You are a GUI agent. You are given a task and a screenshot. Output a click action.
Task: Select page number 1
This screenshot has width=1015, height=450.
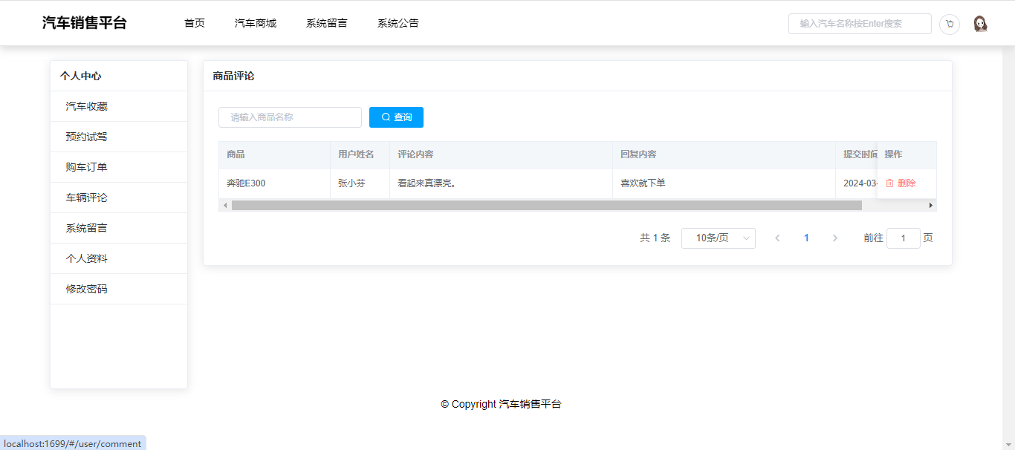(x=806, y=238)
